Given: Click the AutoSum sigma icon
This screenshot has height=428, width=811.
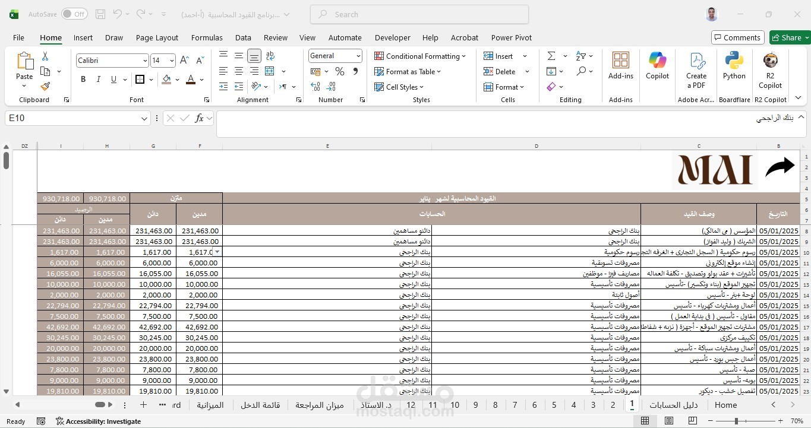Looking at the screenshot, I should point(551,56).
